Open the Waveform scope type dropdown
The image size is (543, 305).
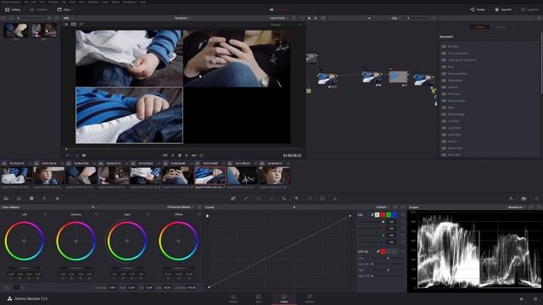[518, 207]
